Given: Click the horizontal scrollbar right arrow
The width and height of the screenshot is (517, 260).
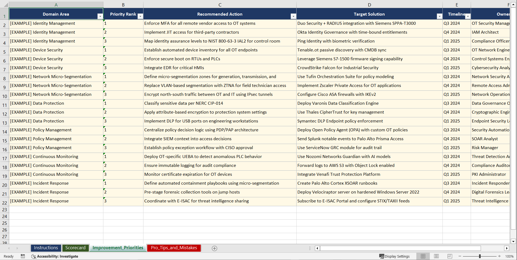Looking at the screenshot, I should [x=507, y=248].
